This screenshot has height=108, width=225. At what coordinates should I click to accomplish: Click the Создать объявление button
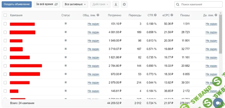17,4
